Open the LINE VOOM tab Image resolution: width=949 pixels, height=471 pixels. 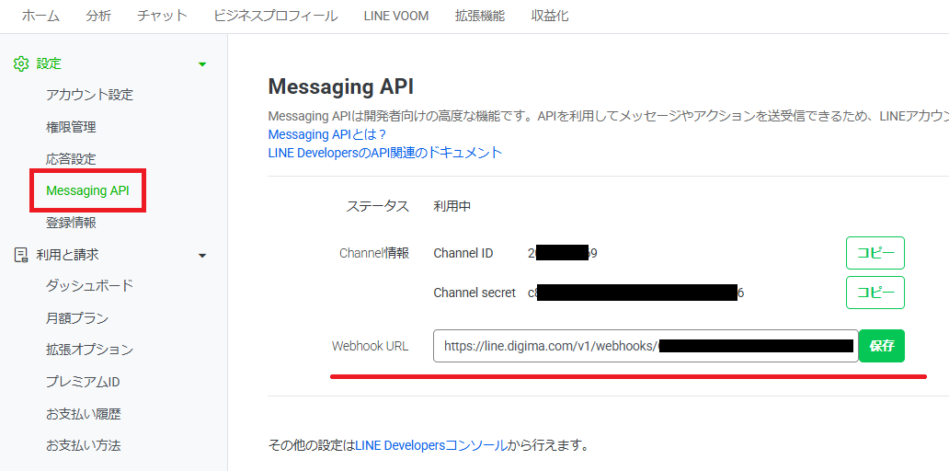[396, 17]
